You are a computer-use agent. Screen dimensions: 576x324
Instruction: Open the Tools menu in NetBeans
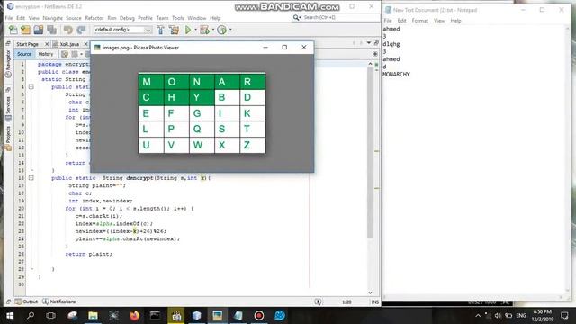coord(178,18)
